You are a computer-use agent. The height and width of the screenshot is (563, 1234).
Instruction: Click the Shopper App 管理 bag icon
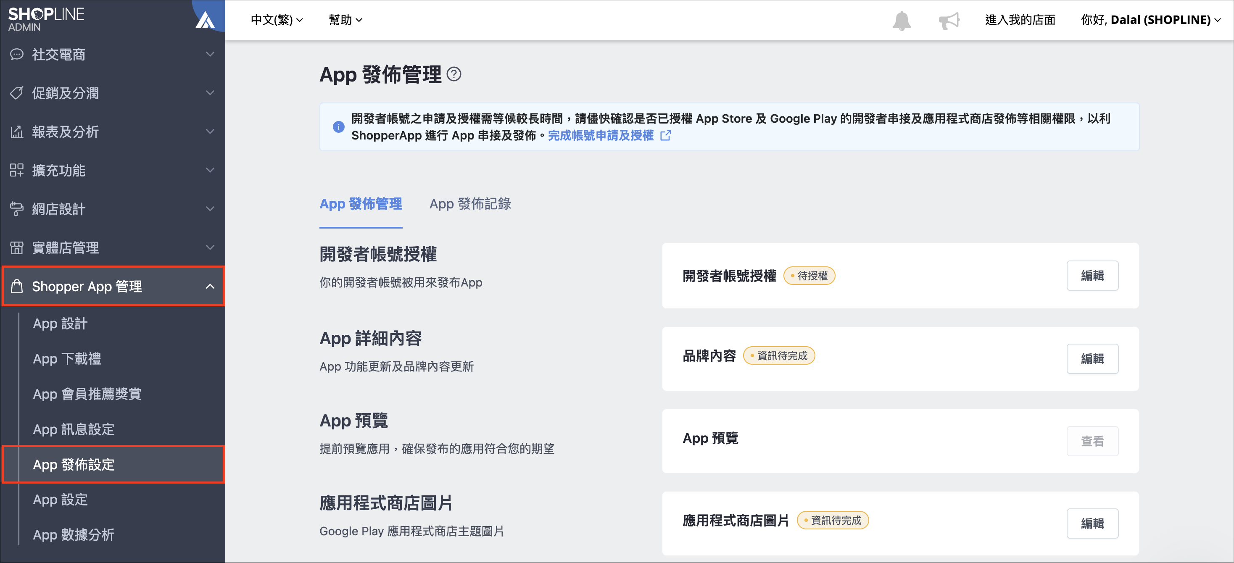(x=17, y=286)
